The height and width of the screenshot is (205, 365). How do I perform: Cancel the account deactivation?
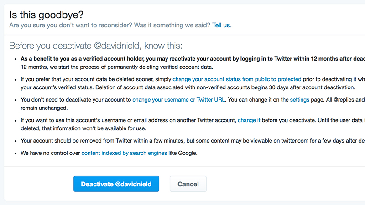click(188, 184)
